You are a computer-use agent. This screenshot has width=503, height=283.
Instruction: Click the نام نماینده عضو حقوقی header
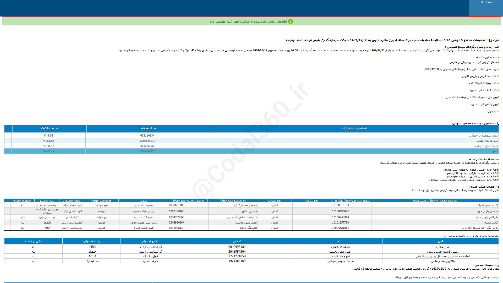click(x=232, y=200)
